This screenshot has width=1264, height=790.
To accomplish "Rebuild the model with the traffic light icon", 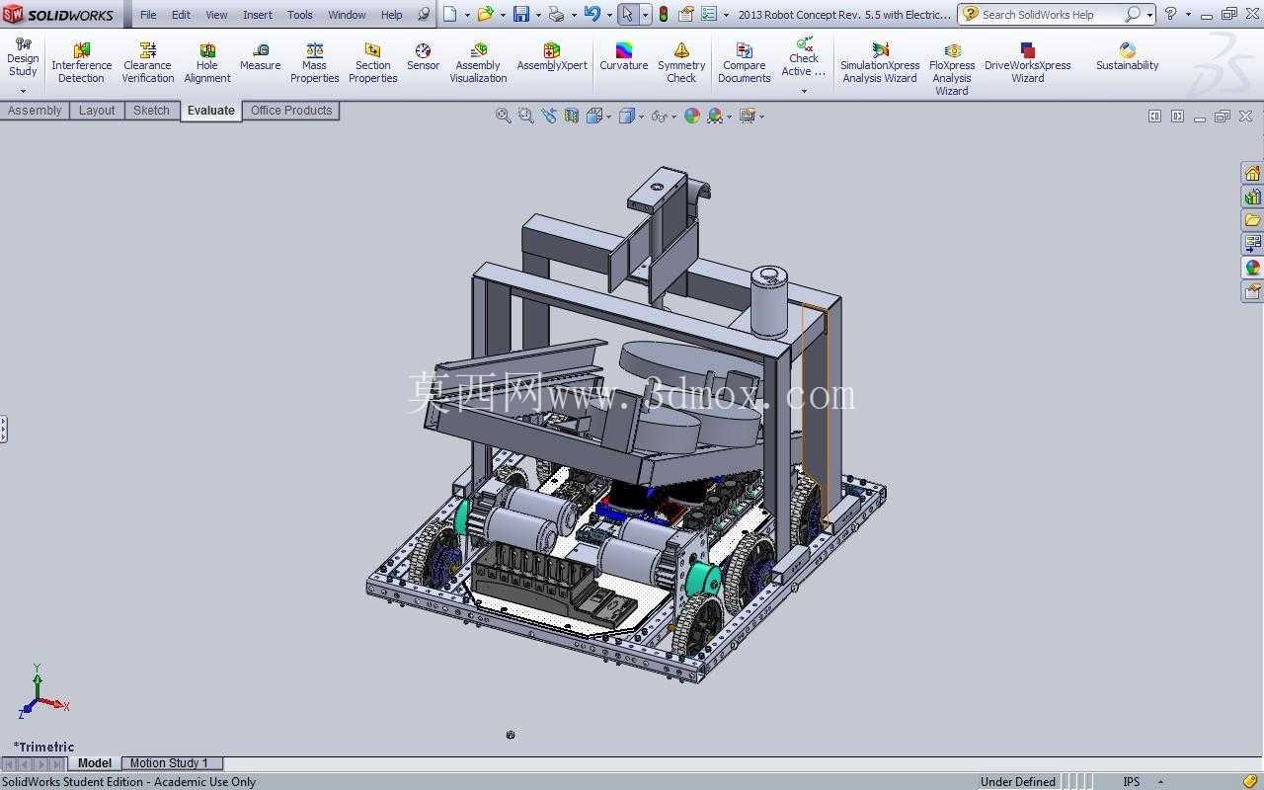I will pos(663,14).
